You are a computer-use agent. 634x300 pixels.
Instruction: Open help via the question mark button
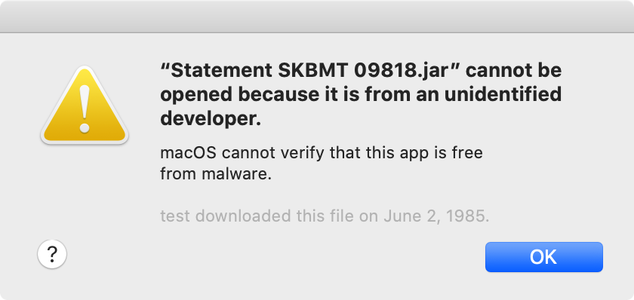click(x=52, y=254)
